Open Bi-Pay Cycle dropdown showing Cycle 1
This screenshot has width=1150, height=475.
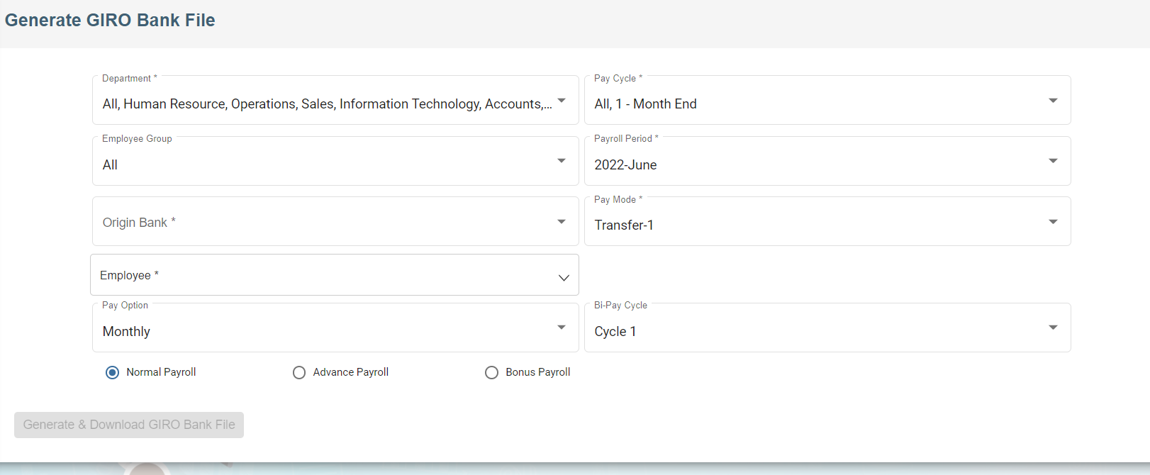815,331
